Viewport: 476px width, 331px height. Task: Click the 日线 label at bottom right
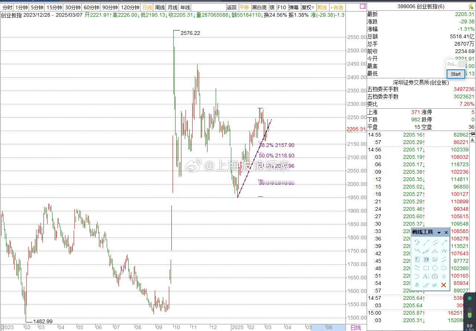pos(356,328)
